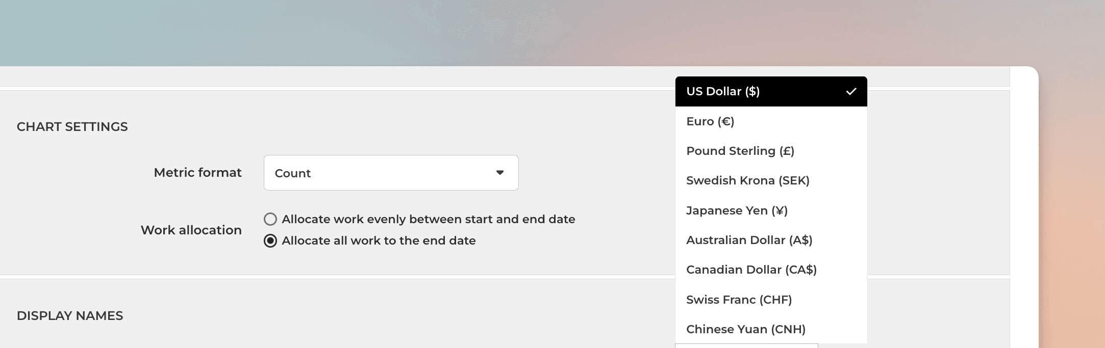Click the Metric format label

(x=198, y=173)
